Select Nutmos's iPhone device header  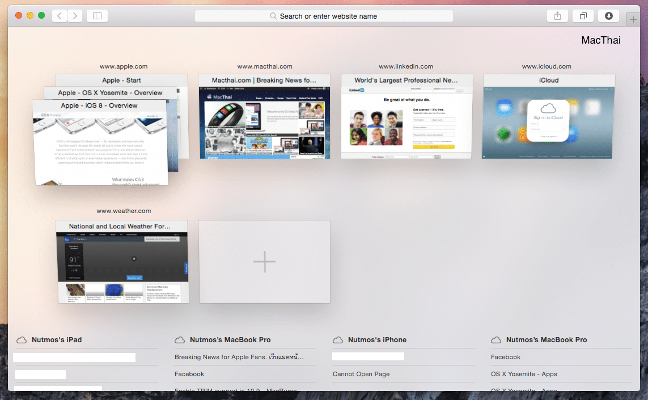coord(377,340)
